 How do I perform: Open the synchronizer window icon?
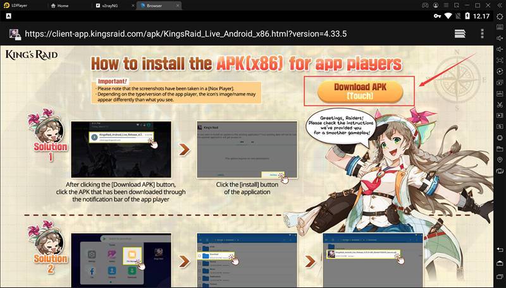tap(500, 126)
